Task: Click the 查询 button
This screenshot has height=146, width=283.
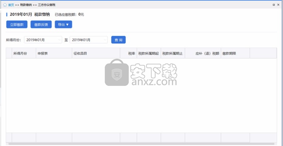Action: tap(118, 40)
